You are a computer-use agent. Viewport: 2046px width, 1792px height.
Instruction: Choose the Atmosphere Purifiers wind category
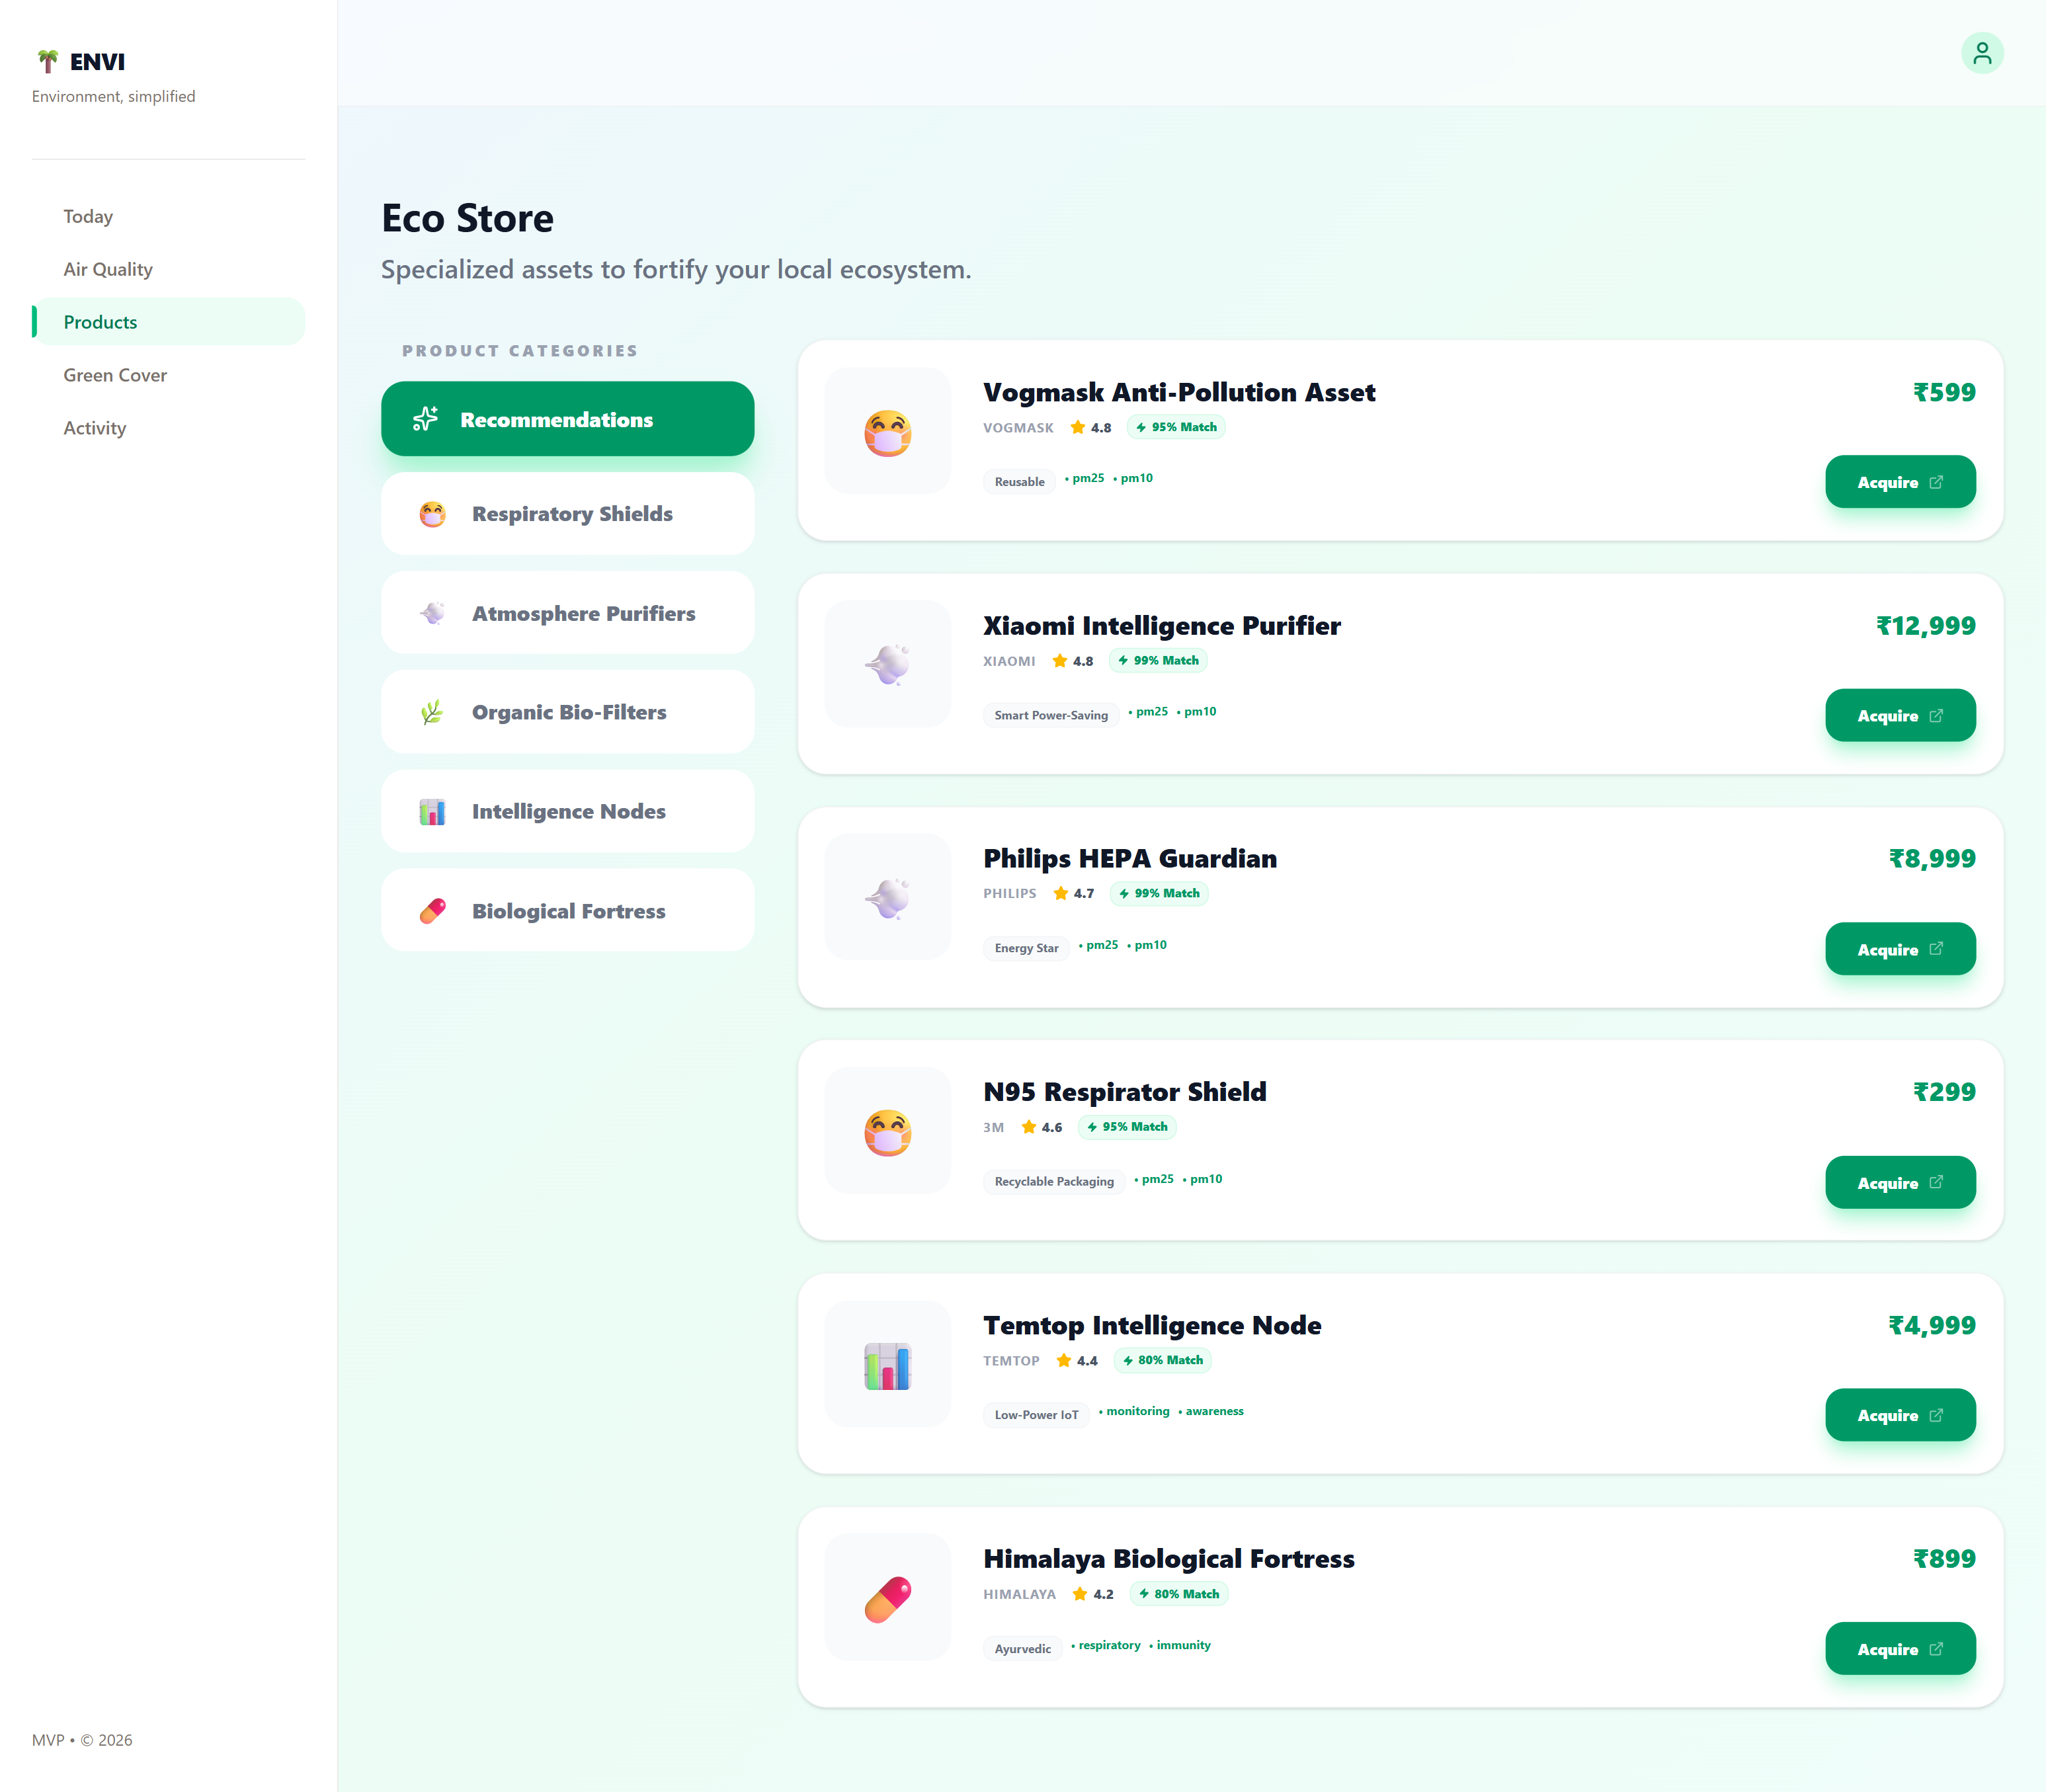(567, 613)
